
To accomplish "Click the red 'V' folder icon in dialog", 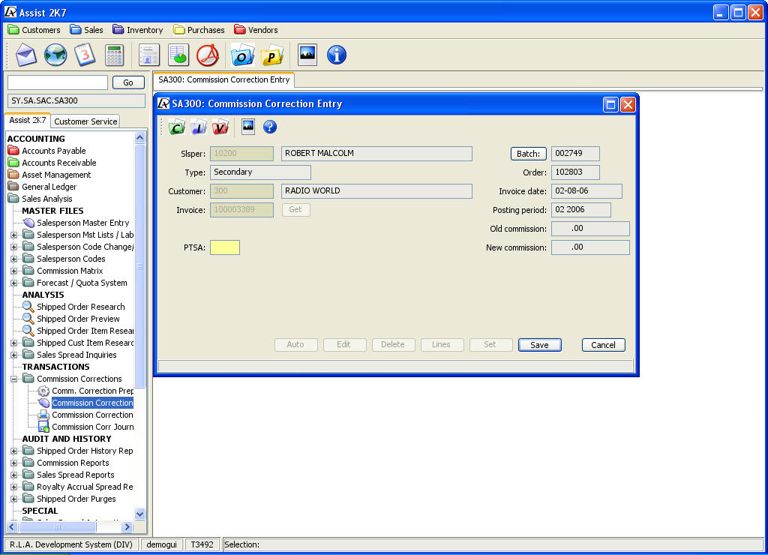I will [x=220, y=127].
